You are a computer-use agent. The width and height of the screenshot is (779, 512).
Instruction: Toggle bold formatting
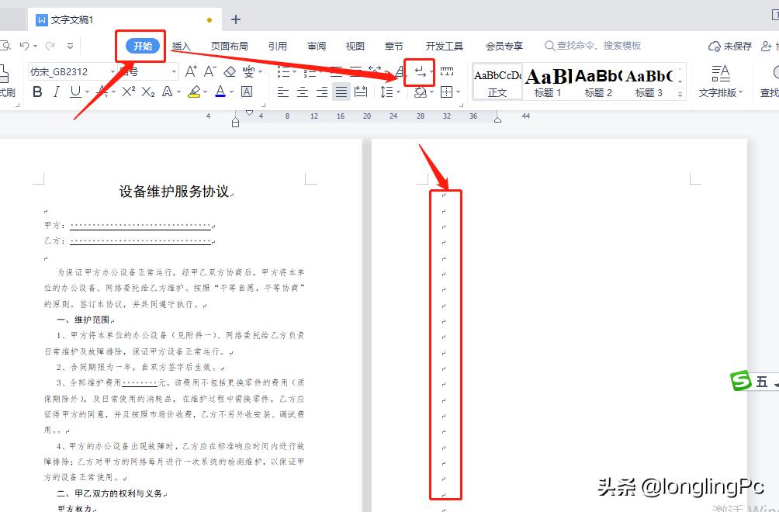pyautogui.click(x=40, y=90)
